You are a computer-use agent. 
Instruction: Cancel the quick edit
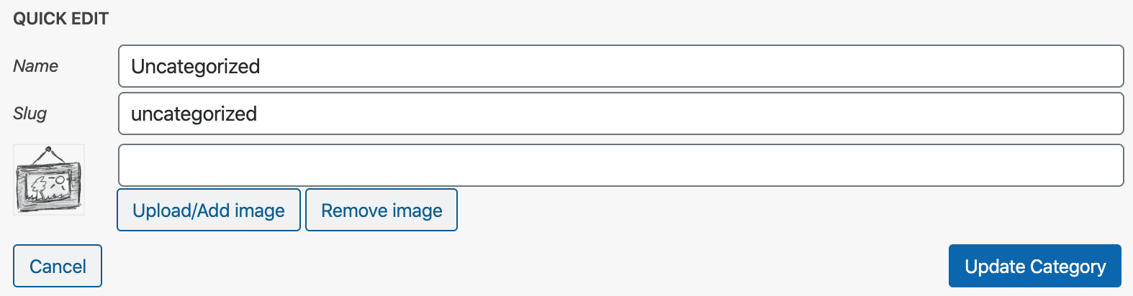[58, 266]
